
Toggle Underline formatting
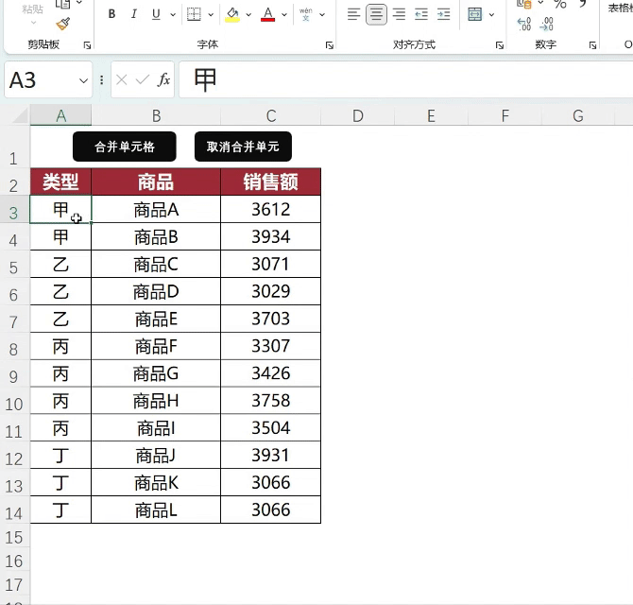pos(156,14)
